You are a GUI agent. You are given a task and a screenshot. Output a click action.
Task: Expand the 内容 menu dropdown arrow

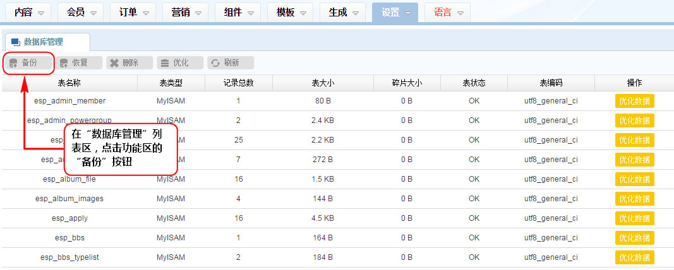coord(41,13)
